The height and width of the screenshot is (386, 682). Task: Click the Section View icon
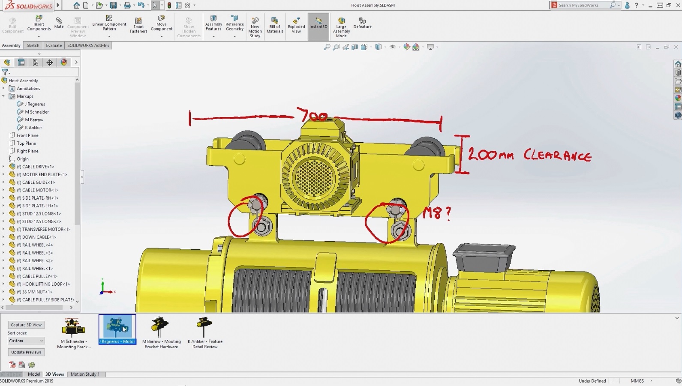[x=355, y=47]
